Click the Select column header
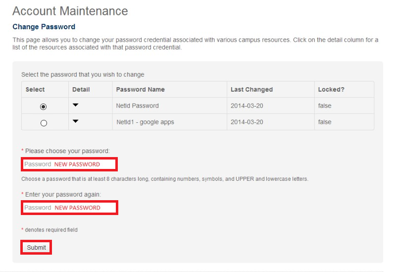The image size is (393, 272). click(35, 90)
